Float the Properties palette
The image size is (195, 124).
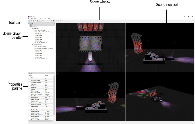click(53, 73)
